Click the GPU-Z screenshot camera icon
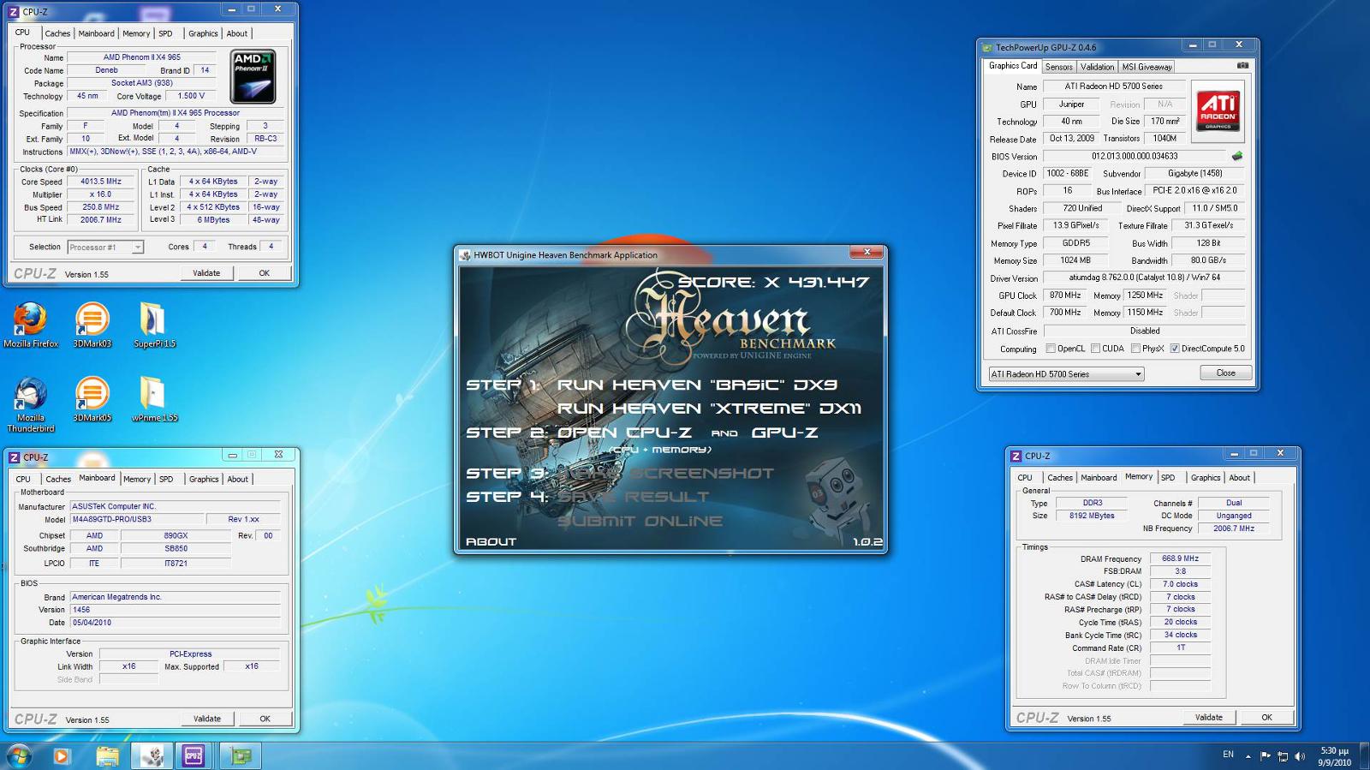Image resolution: width=1370 pixels, height=770 pixels. click(1242, 65)
